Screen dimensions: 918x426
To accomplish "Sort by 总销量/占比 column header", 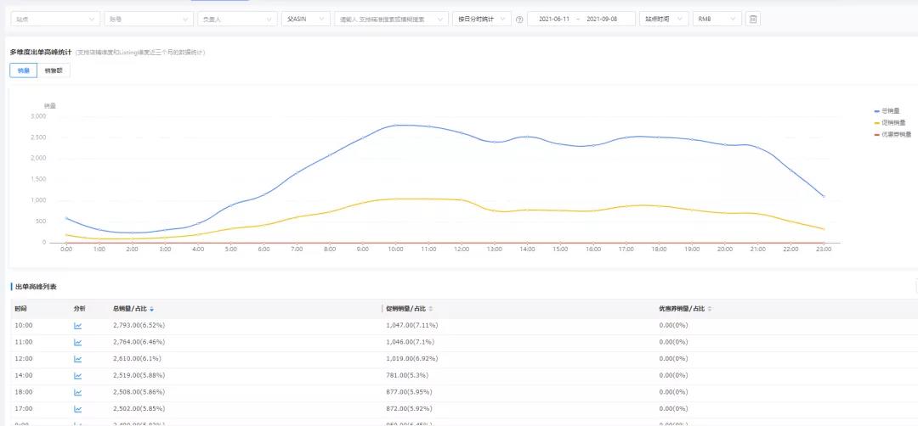I will pos(133,309).
